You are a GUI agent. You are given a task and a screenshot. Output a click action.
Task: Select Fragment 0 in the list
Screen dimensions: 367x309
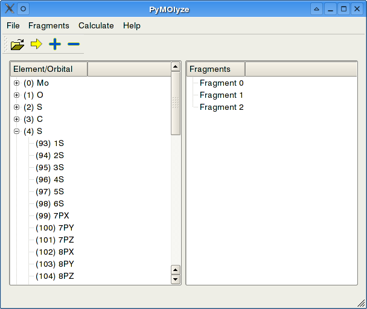point(222,83)
